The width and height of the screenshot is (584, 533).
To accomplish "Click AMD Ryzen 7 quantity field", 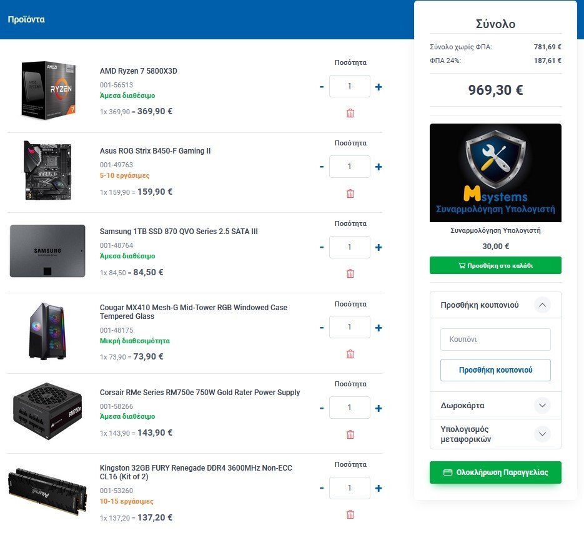I will point(350,86).
